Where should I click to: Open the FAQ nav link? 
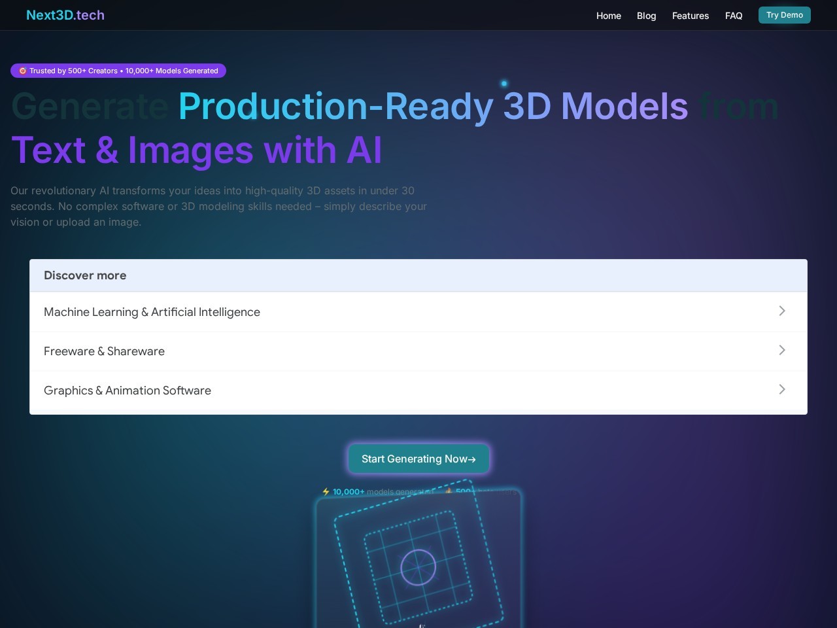(734, 16)
